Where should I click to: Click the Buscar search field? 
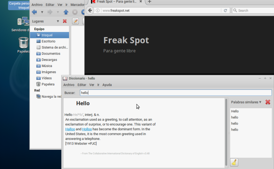(175, 93)
